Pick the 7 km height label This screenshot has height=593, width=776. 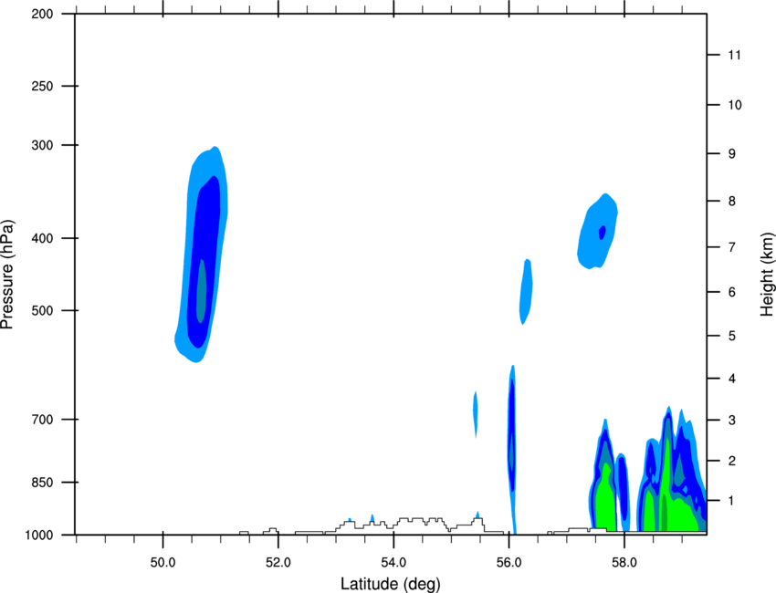[731, 247]
